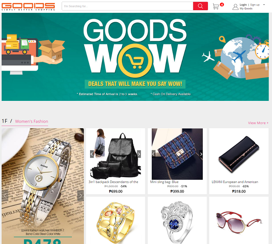Click the GOODS logo in header

pos(28,7)
